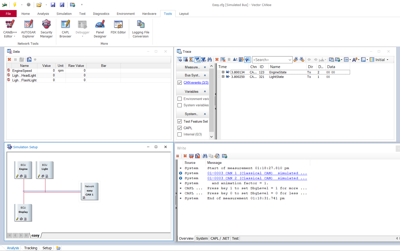Click the pause icon in Write window
Image resolution: width=400 pixels, height=251 pixels.
[178, 156]
